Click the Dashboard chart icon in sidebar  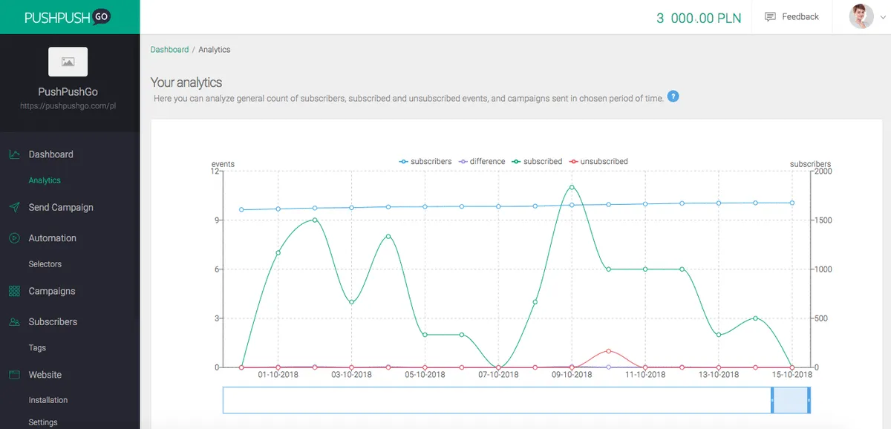click(x=14, y=154)
